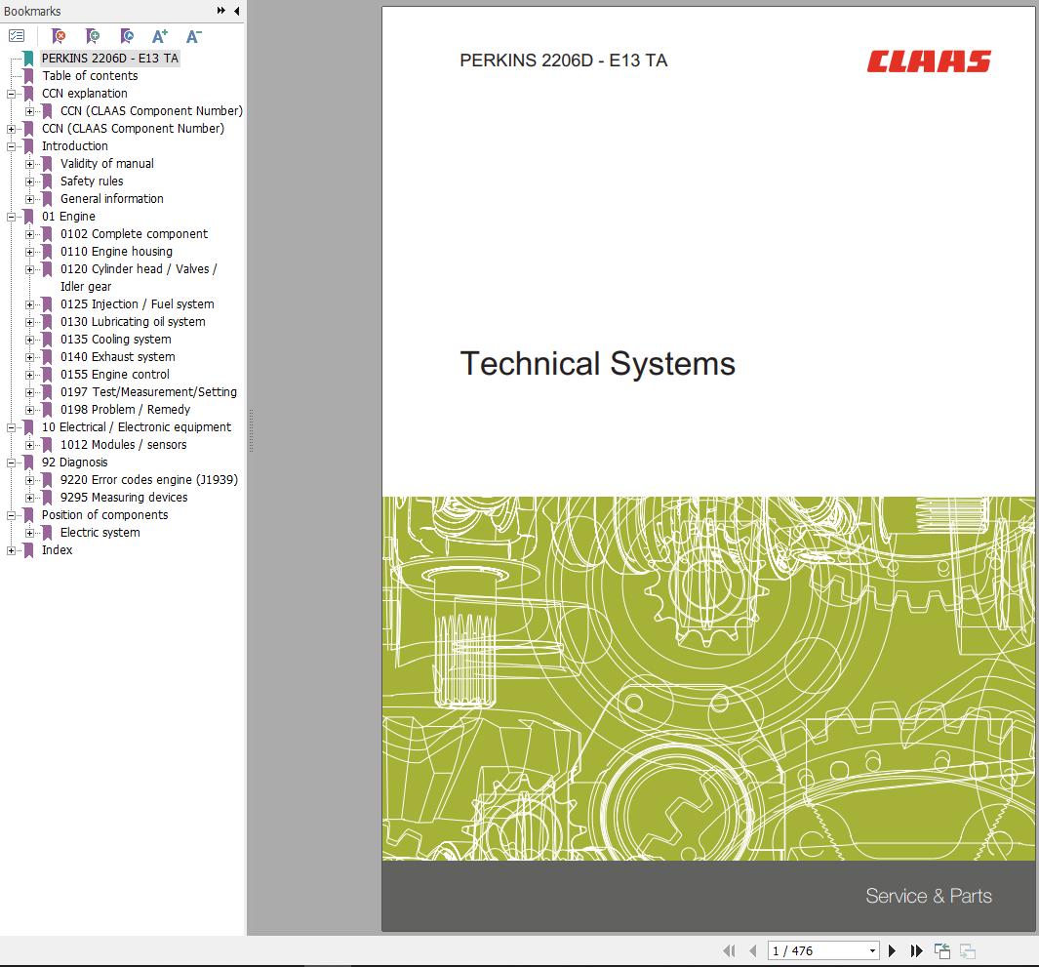Collapse the 01 Engine bookmark section

pos(11,217)
